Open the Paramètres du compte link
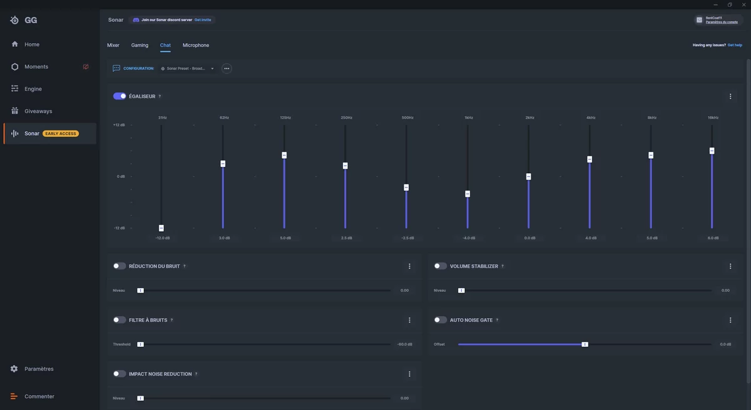 click(x=722, y=22)
